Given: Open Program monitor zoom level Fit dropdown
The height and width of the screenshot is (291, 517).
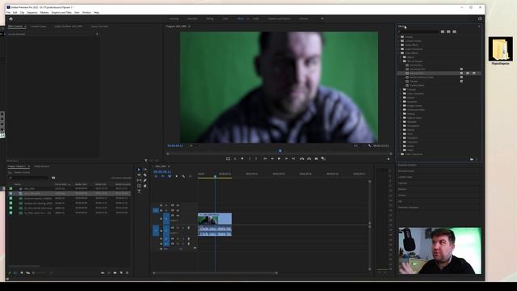Looking at the screenshot, I should click(194, 145).
